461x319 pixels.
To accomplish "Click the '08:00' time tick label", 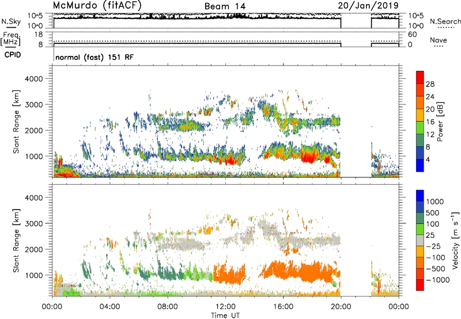I will click(x=168, y=307).
